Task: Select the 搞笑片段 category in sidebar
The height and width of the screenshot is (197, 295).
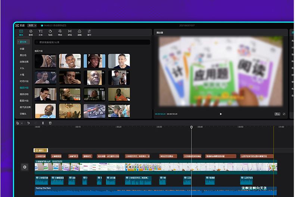Action: tap(24, 87)
